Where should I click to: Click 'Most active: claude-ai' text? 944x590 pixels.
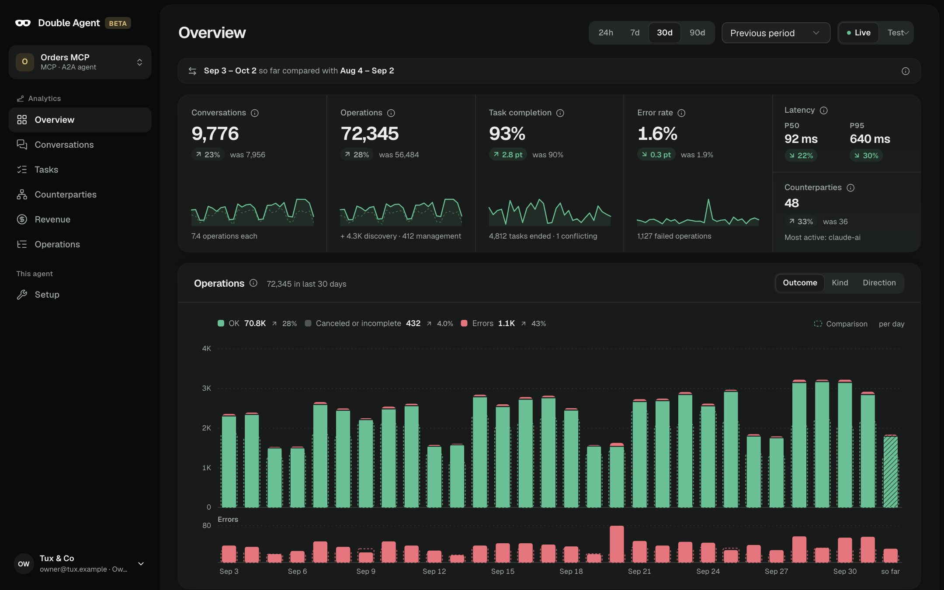tap(822, 237)
